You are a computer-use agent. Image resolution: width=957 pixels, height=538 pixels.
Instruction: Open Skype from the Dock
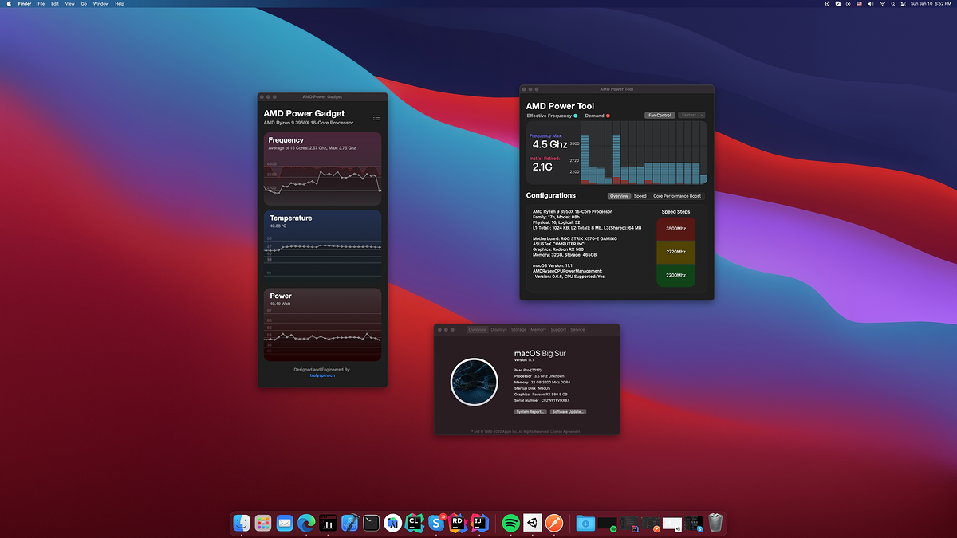tap(435, 523)
